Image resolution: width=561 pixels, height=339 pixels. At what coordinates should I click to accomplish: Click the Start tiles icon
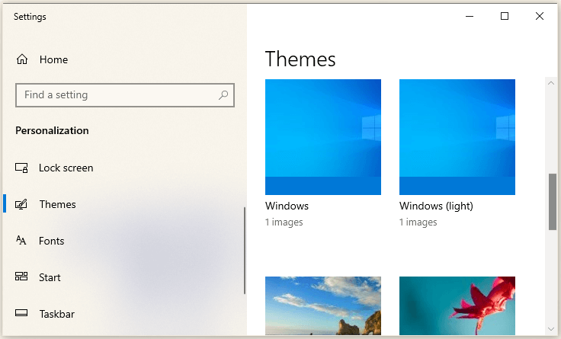click(22, 277)
